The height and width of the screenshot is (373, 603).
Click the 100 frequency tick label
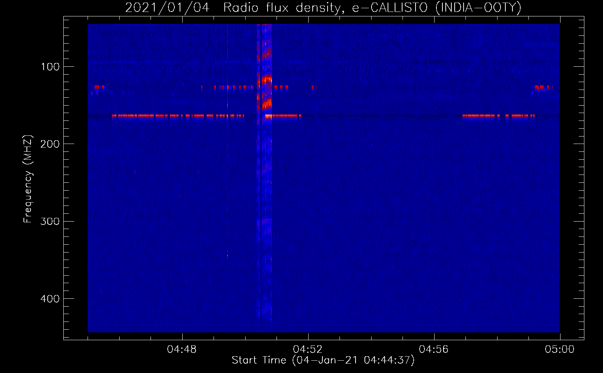click(x=50, y=67)
